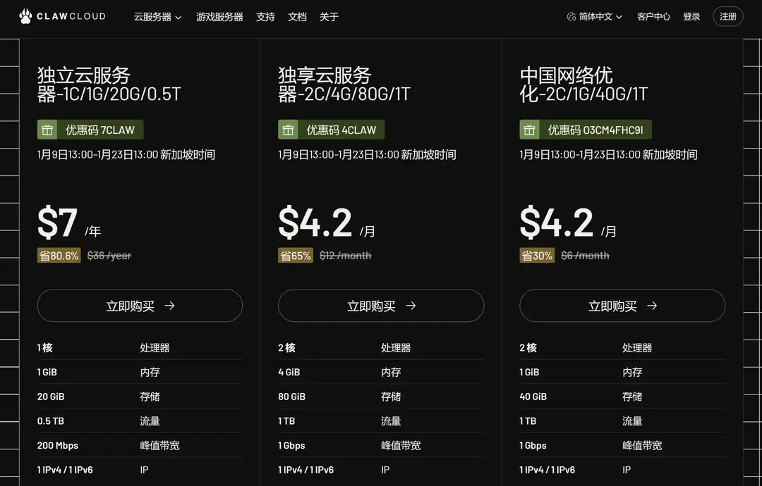Click the 注册 register button
The image size is (762, 486).
pos(727,17)
